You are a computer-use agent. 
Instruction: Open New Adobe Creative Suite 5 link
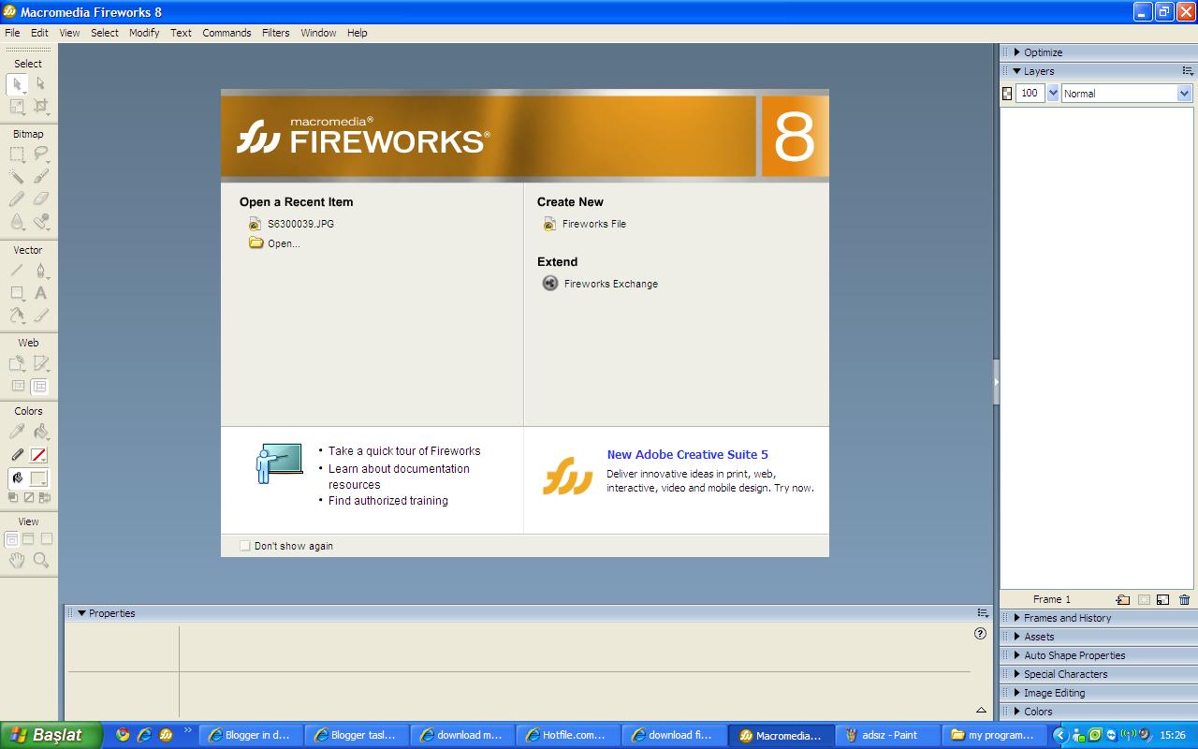coord(688,455)
